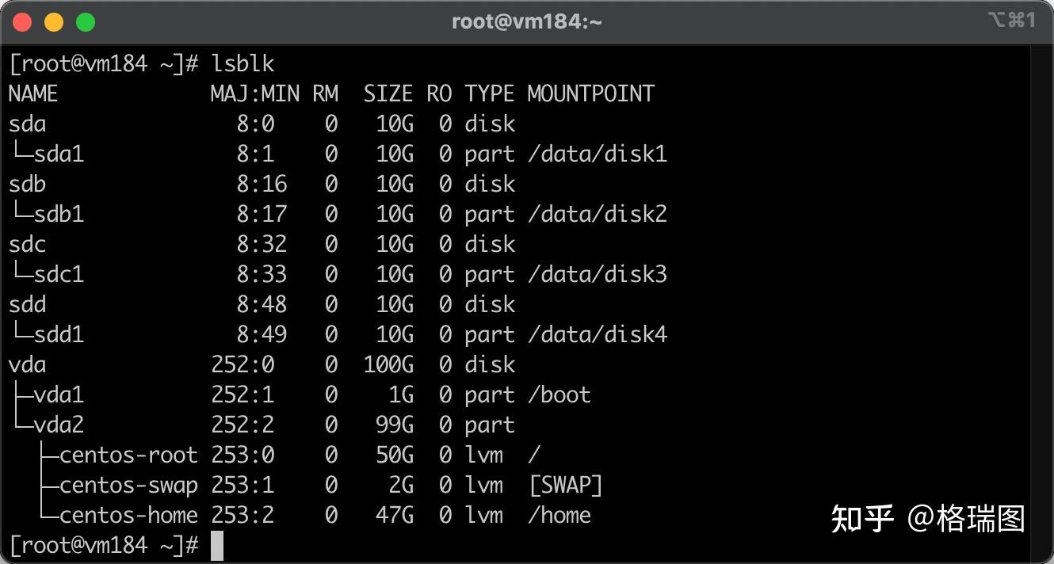This screenshot has height=564, width=1054.
Task: Click the green fullscreen window button
Action: (x=86, y=22)
